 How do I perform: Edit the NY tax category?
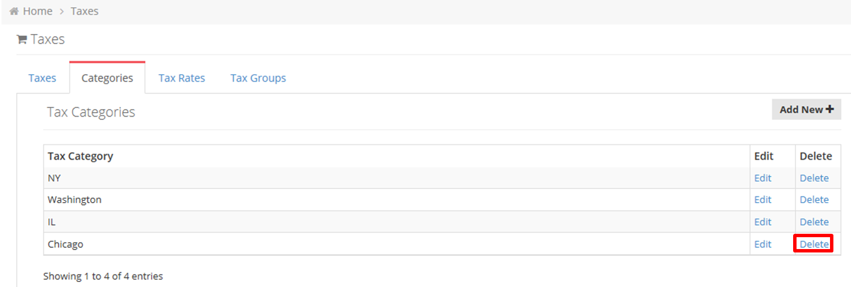(x=762, y=178)
